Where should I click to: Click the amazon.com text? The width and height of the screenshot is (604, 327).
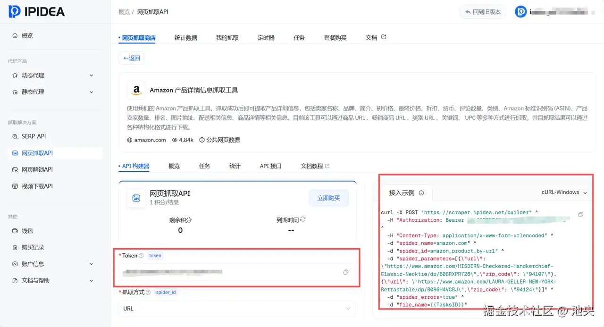(x=150, y=140)
